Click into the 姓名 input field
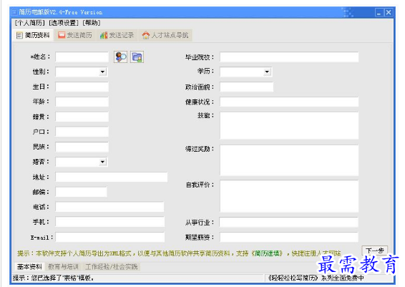Screen dimensions: 405x287 click(x=82, y=57)
